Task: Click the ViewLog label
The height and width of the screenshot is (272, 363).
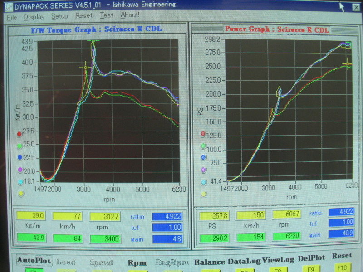Action: point(278,260)
